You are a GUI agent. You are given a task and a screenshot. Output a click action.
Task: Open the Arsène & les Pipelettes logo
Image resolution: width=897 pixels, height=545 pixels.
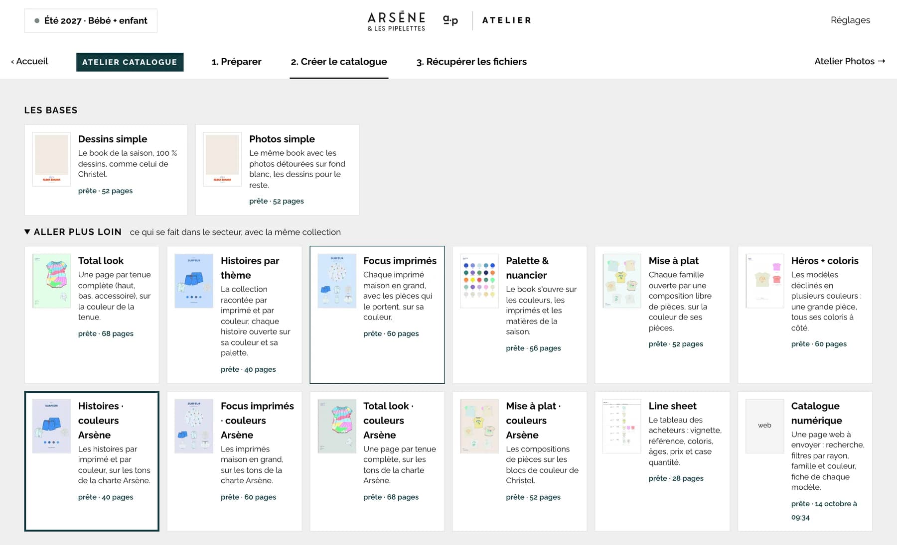point(396,21)
